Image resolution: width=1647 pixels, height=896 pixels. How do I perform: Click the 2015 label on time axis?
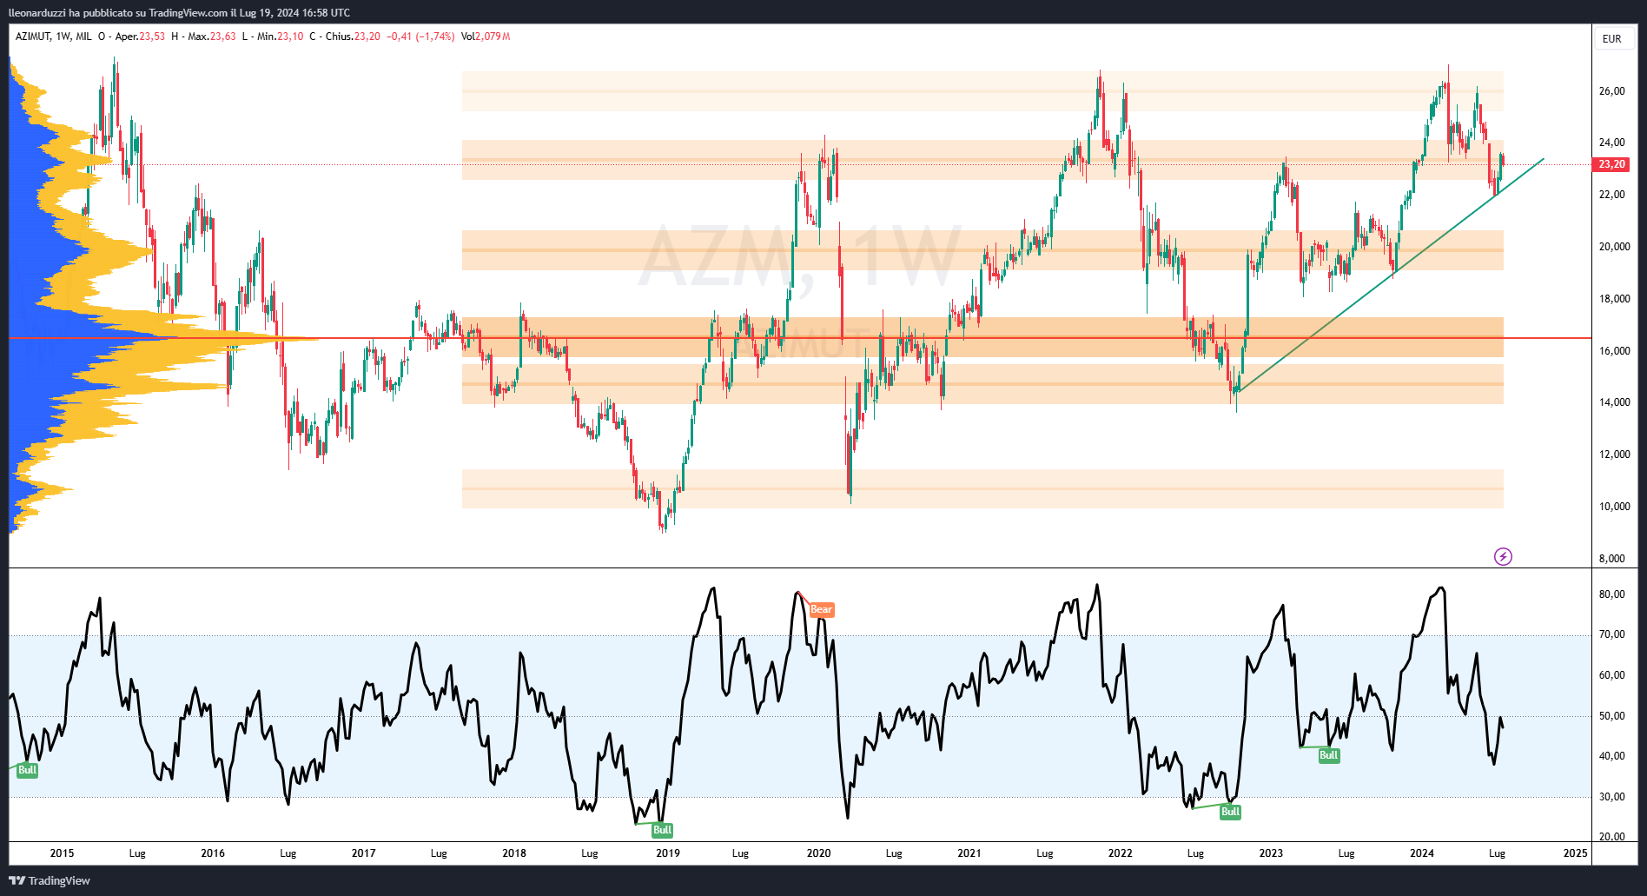pyautogui.click(x=62, y=853)
